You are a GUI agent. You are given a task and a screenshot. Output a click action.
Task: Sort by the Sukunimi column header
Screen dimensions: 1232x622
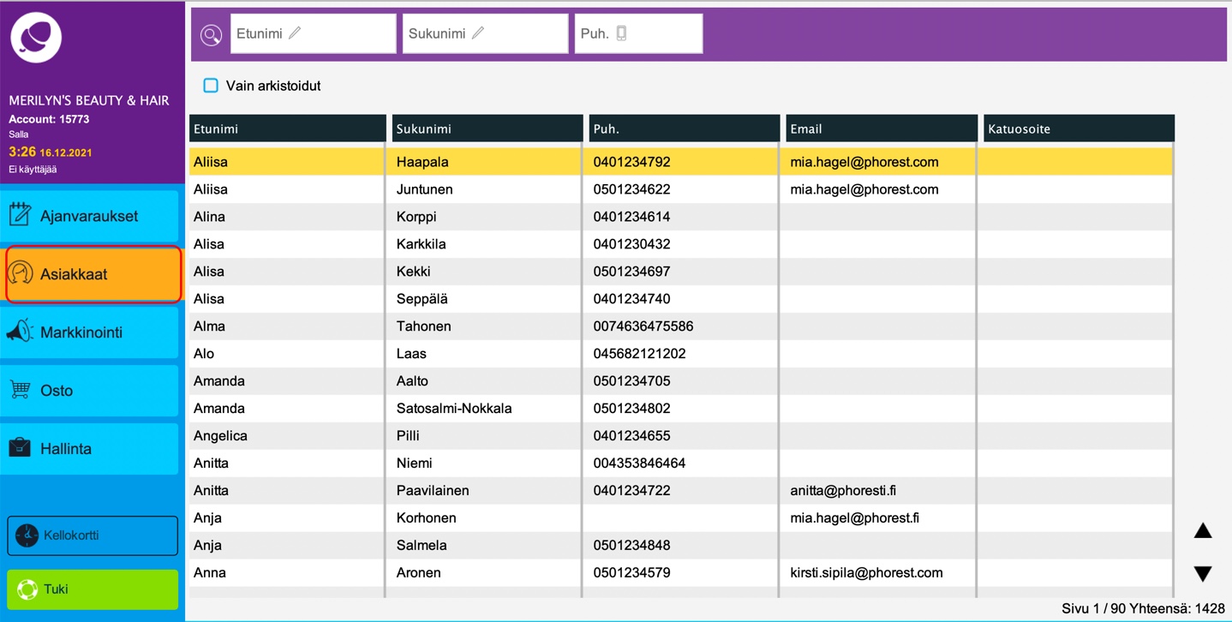pos(487,129)
